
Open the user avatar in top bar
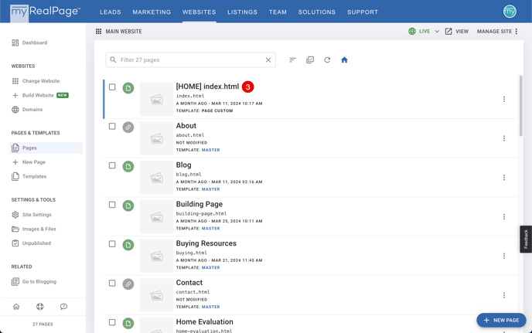pos(510,12)
